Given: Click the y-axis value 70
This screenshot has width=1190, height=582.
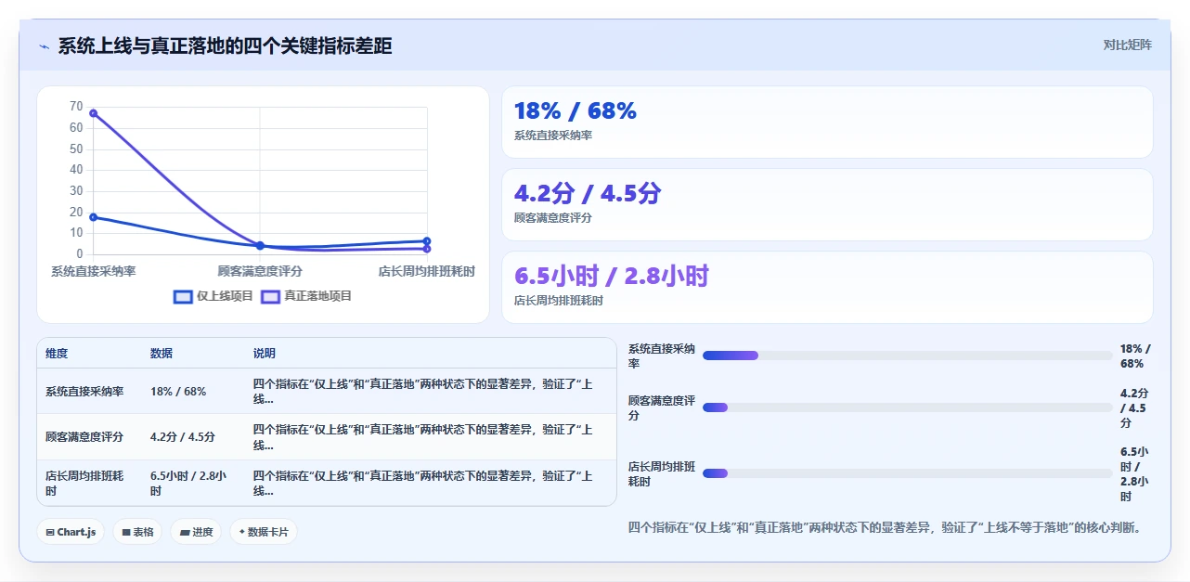Looking at the screenshot, I should pos(76,107).
